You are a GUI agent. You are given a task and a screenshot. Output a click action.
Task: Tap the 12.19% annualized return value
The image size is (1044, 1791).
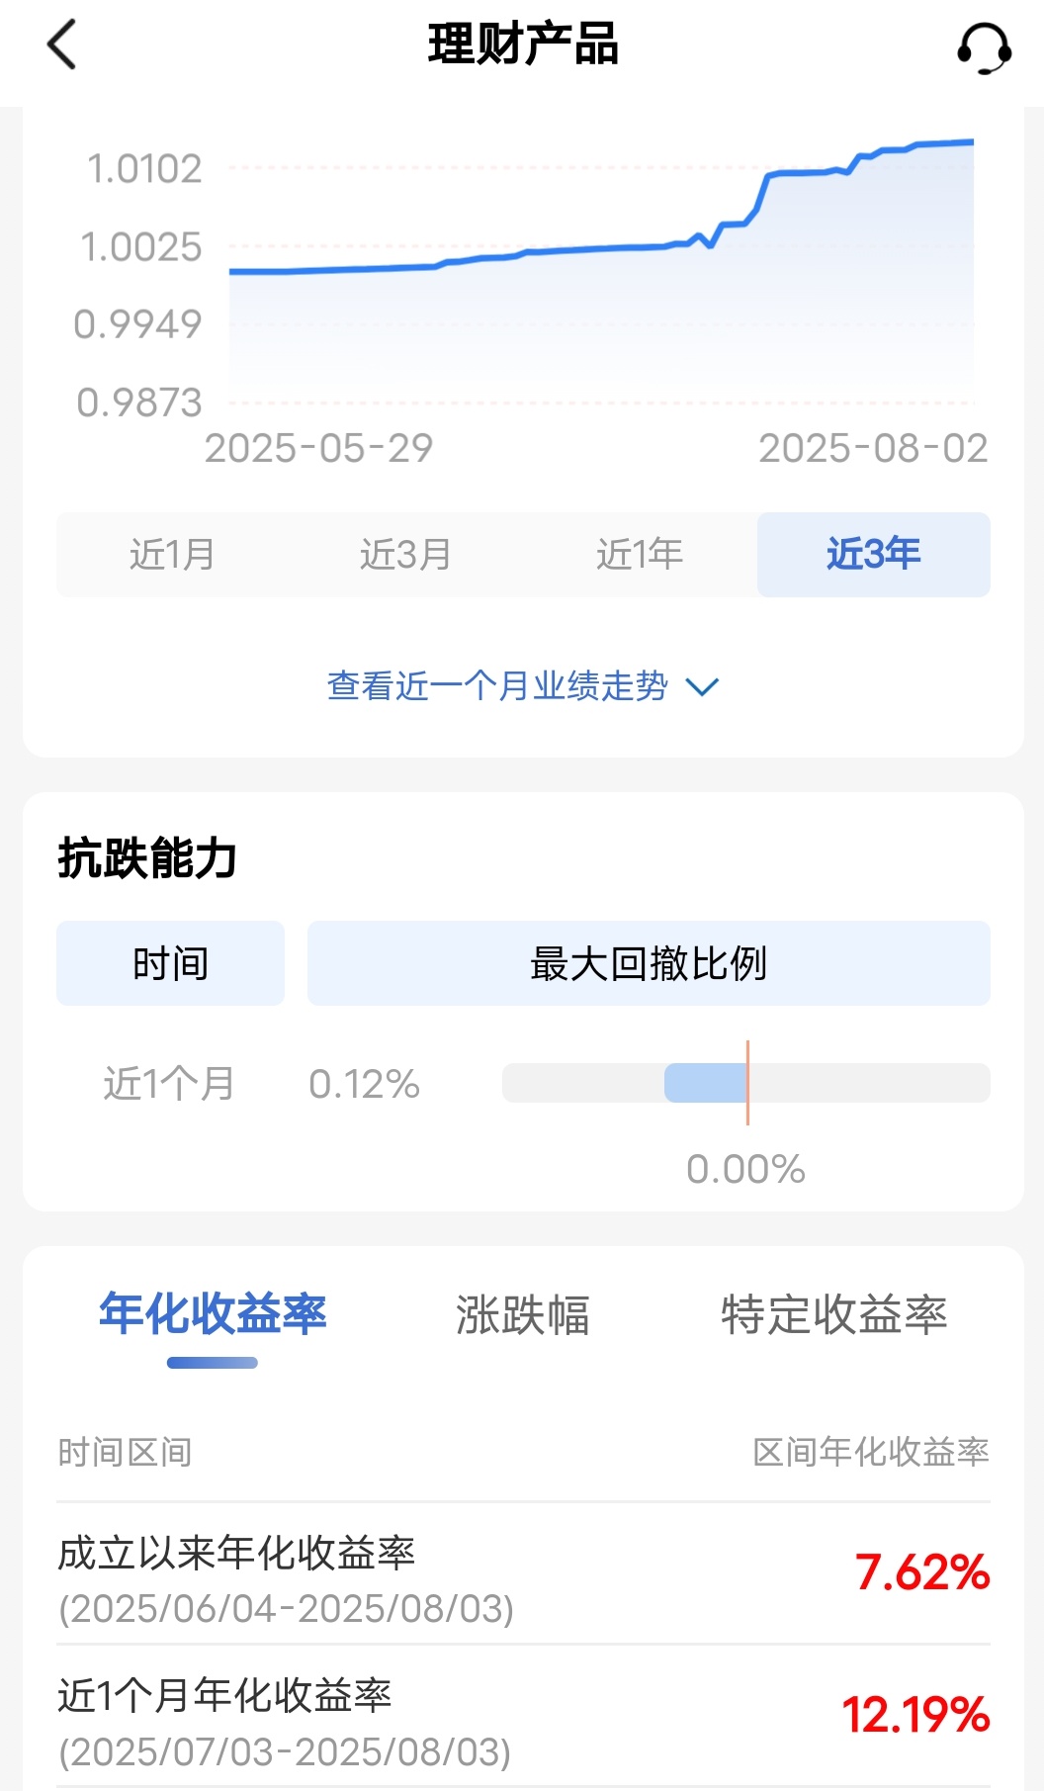click(x=915, y=1715)
